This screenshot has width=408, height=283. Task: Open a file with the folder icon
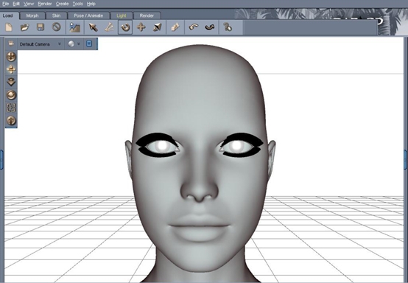point(25,27)
